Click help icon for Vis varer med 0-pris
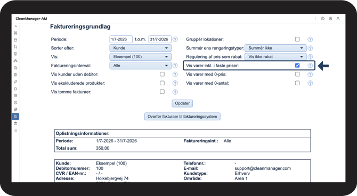This screenshot has height=196, width=357. point(310,75)
